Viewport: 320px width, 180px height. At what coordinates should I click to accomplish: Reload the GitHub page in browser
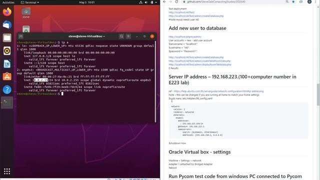tap(176, 2)
